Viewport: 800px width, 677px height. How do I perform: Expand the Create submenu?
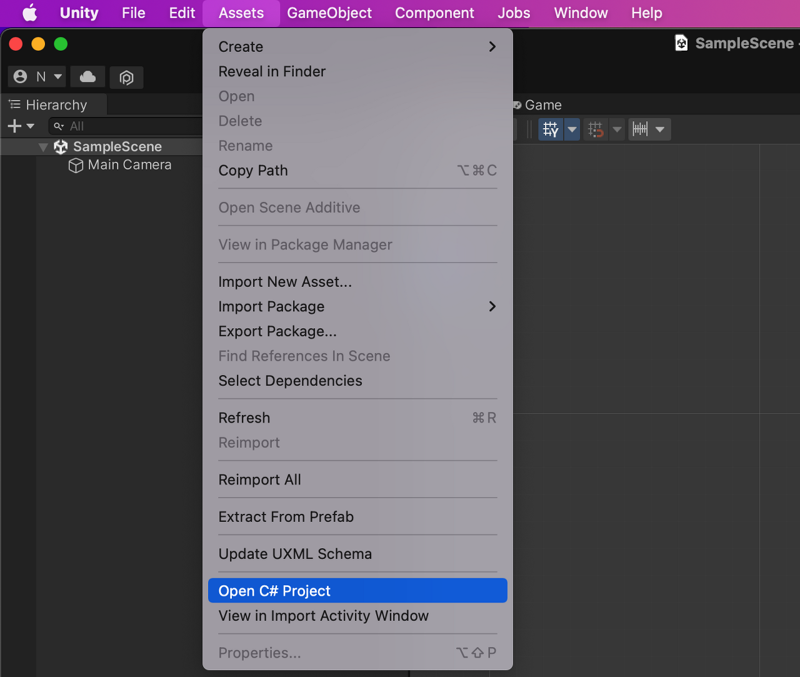pyautogui.click(x=357, y=47)
